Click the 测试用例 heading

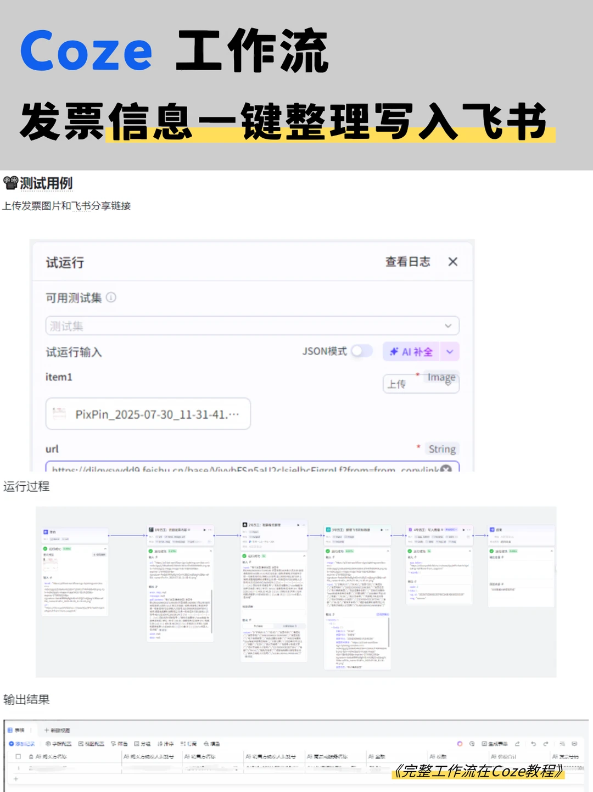(x=46, y=183)
